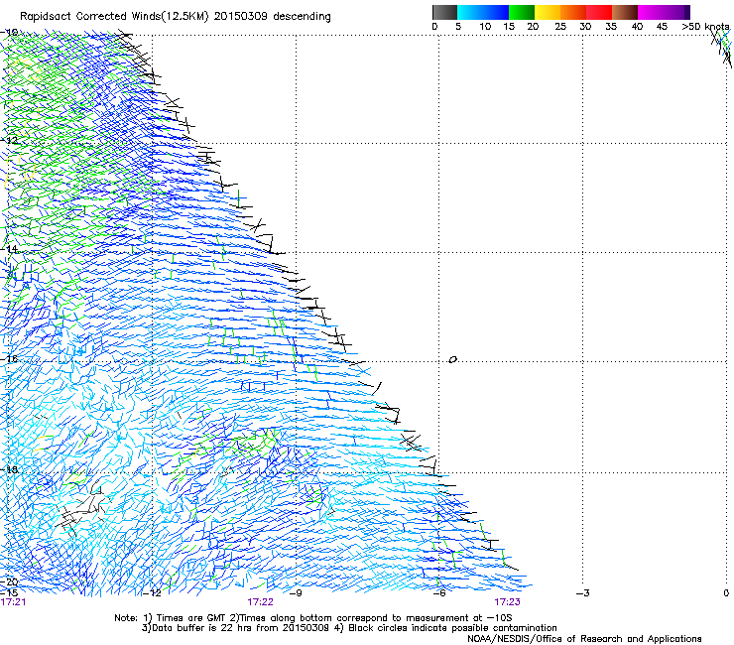Click the wind barbs cluster at top-right corner
Image resolution: width=734 pixels, height=645 pixels.
723,47
